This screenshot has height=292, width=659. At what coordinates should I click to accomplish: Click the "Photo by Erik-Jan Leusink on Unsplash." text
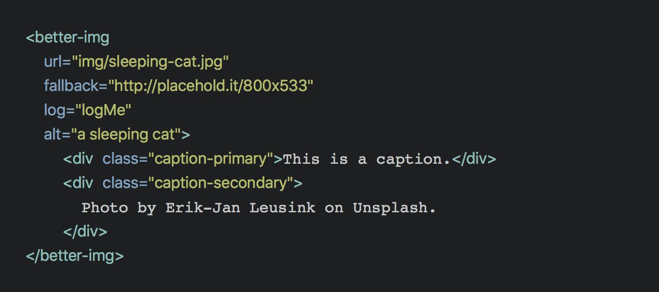tap(258, 208)
